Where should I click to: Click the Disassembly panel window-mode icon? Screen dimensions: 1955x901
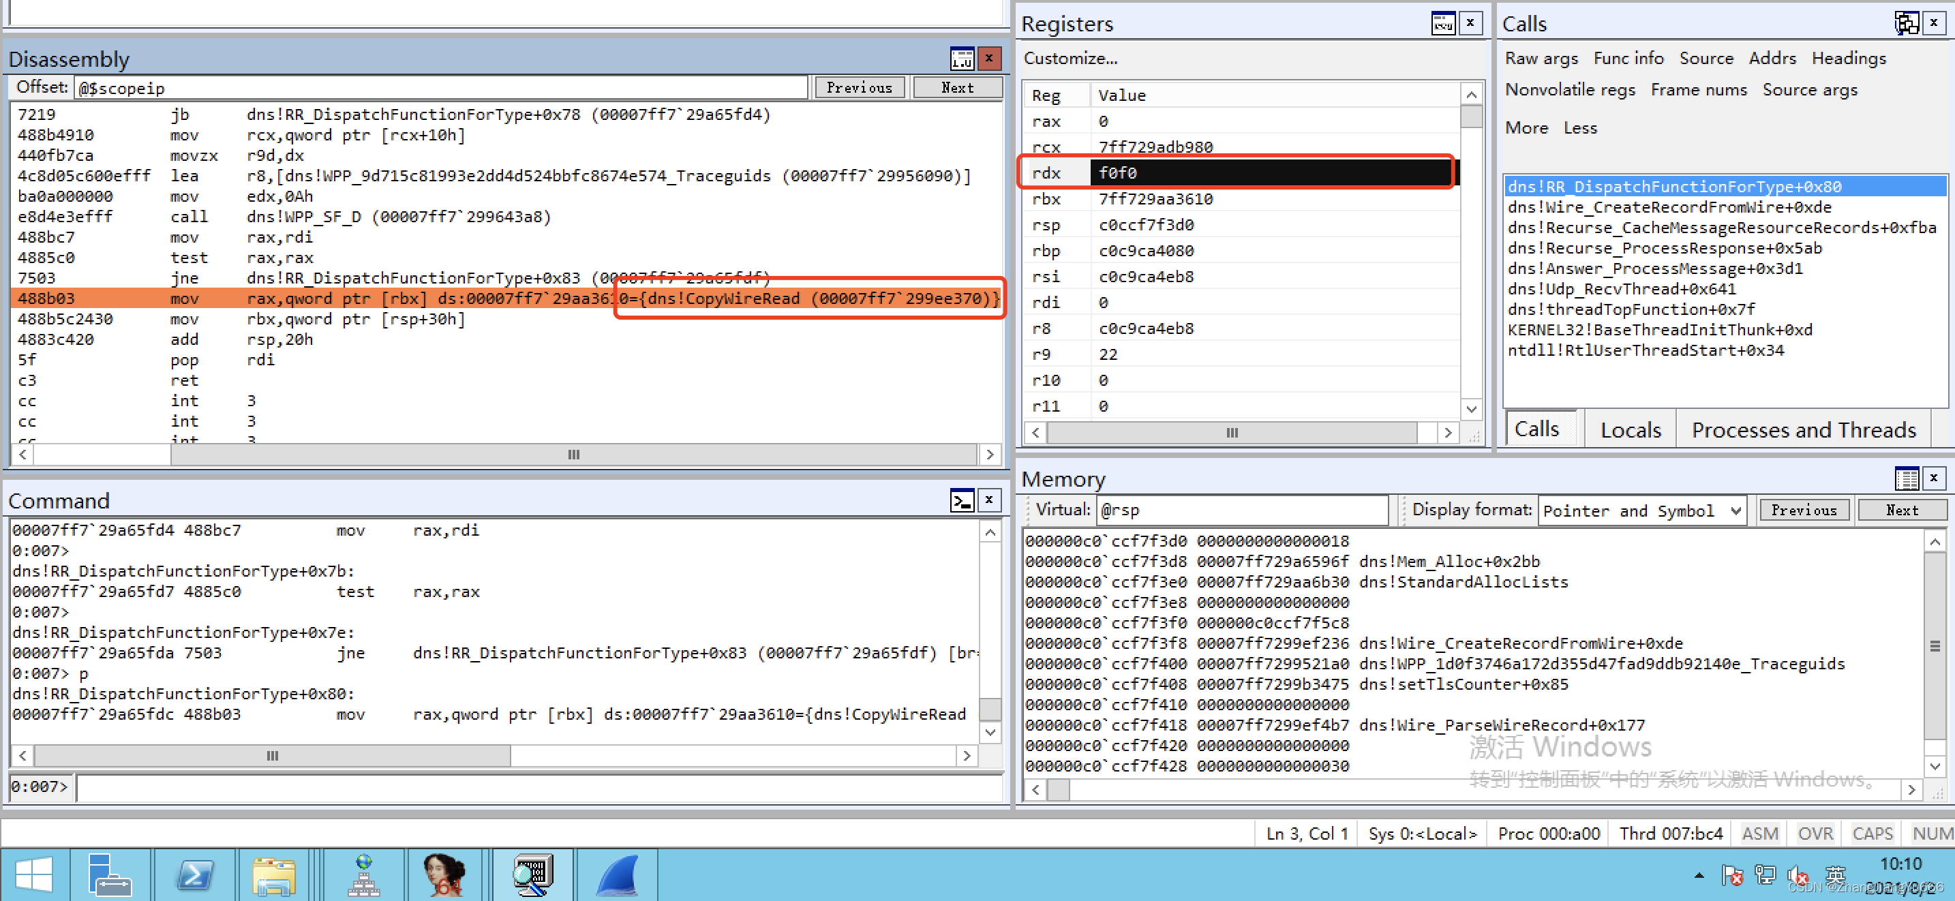click(x=962, y=59)
